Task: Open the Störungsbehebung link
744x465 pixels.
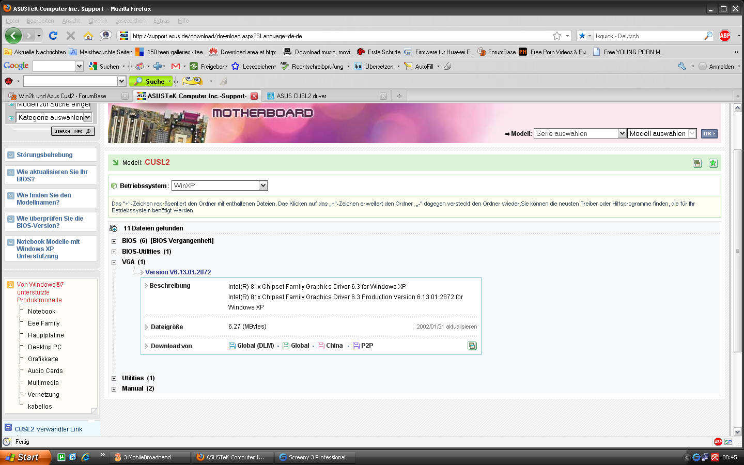Action: pos(44,155)
